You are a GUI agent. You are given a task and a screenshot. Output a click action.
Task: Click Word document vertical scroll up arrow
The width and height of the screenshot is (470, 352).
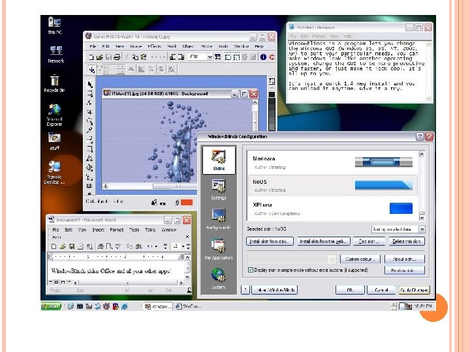point(187,257)
